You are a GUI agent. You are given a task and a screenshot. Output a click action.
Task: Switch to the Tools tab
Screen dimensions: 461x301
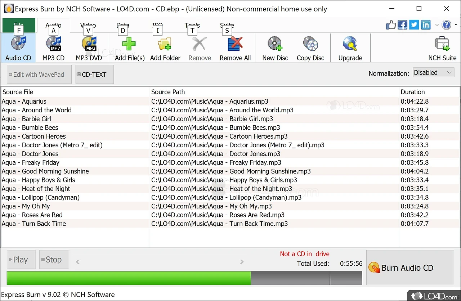click(192, 25)
